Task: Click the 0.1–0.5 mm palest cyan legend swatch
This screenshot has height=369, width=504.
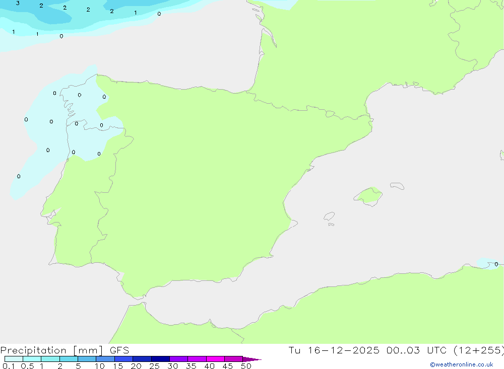Action: click(x=14, y=359)
